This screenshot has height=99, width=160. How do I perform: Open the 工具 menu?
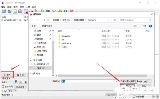click(x=28, y=7)
